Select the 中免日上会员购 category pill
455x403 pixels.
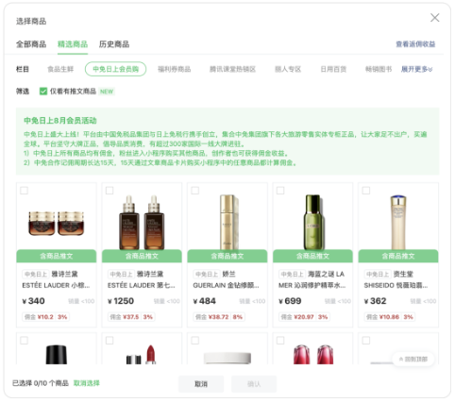[115, 69]
